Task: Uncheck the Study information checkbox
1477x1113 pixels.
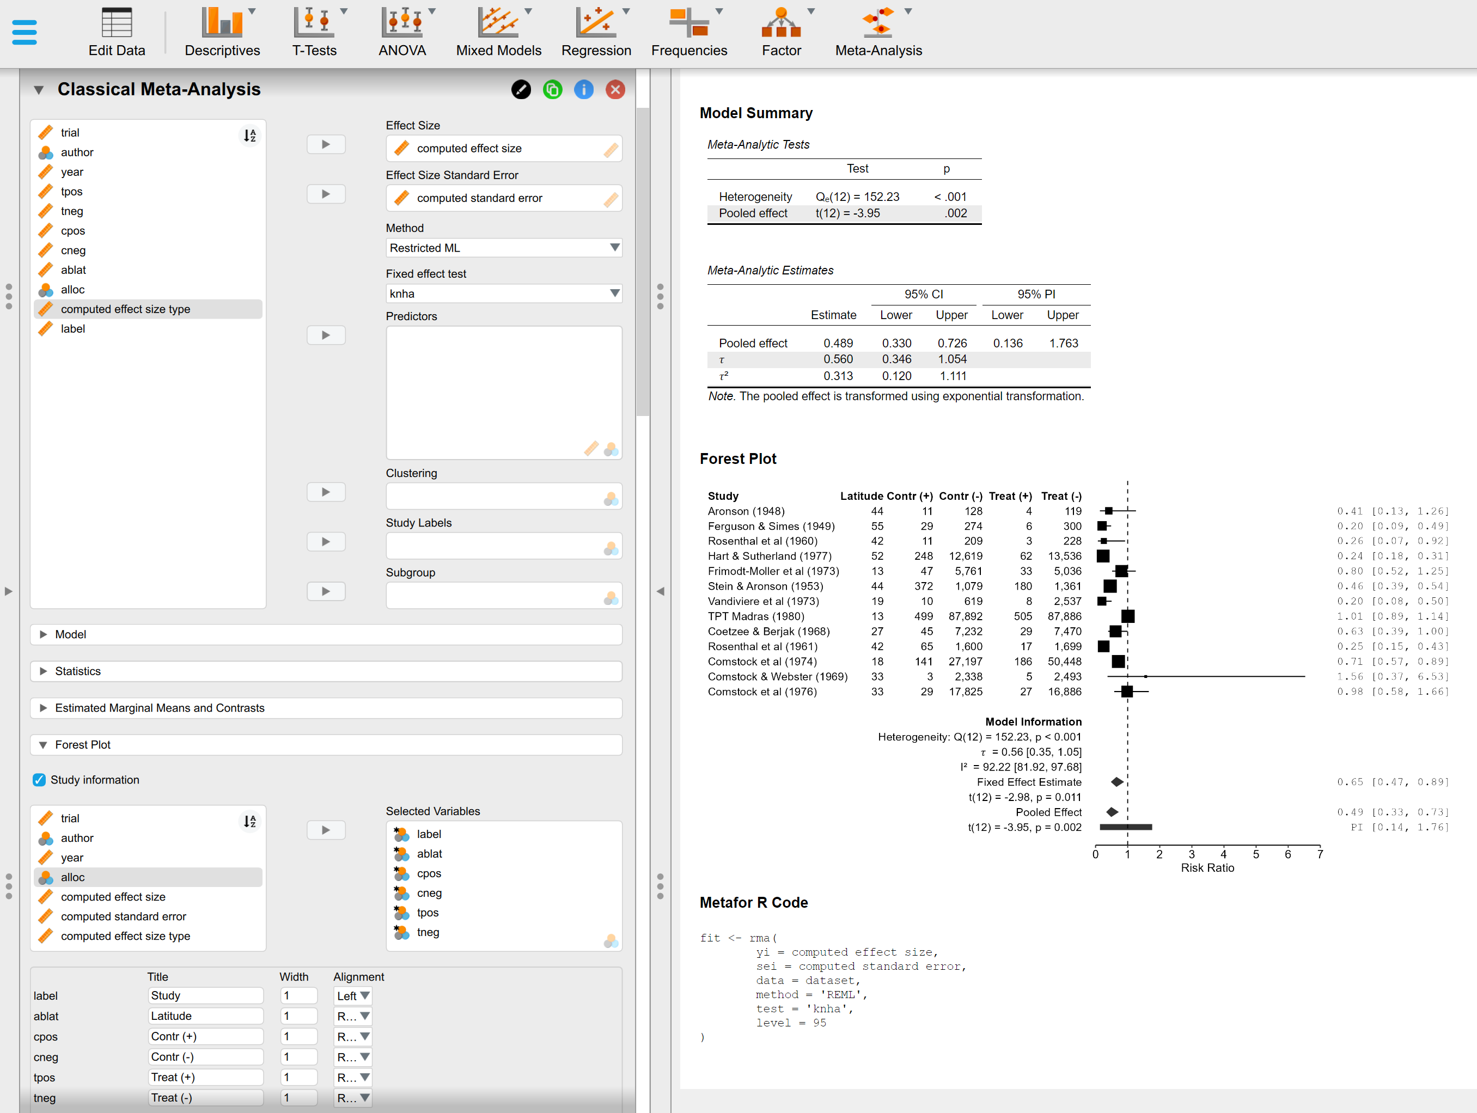Action: (x=39, y=780)
